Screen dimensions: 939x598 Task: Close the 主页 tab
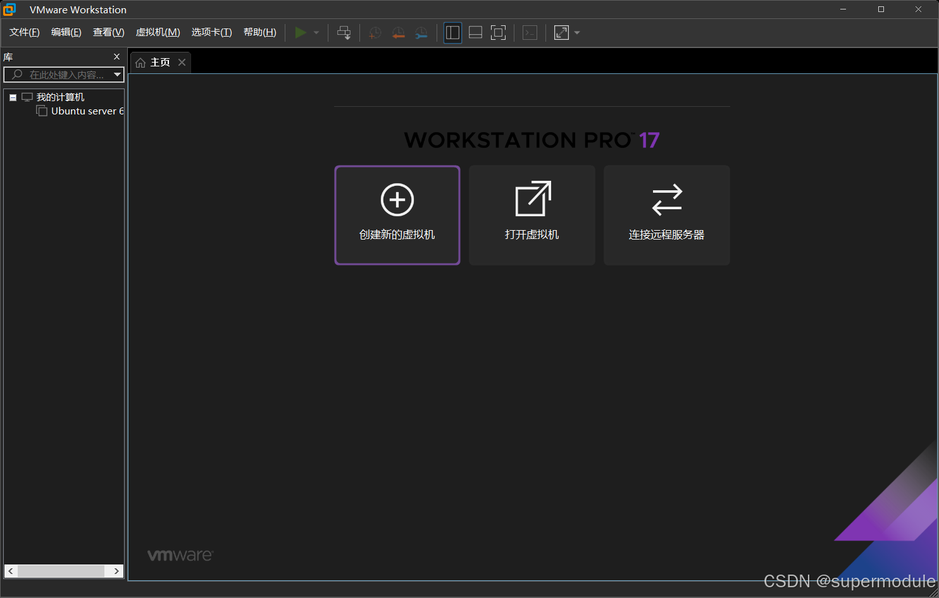182,62
